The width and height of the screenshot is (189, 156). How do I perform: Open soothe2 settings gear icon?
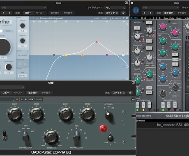[127, 18]
